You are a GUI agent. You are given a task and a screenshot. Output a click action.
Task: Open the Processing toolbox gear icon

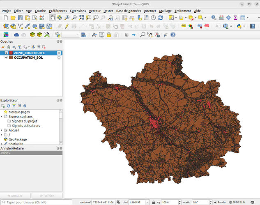coord(228,18)
